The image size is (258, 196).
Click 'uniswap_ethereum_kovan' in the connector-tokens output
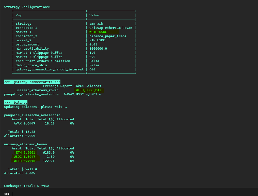click(37, 90)
